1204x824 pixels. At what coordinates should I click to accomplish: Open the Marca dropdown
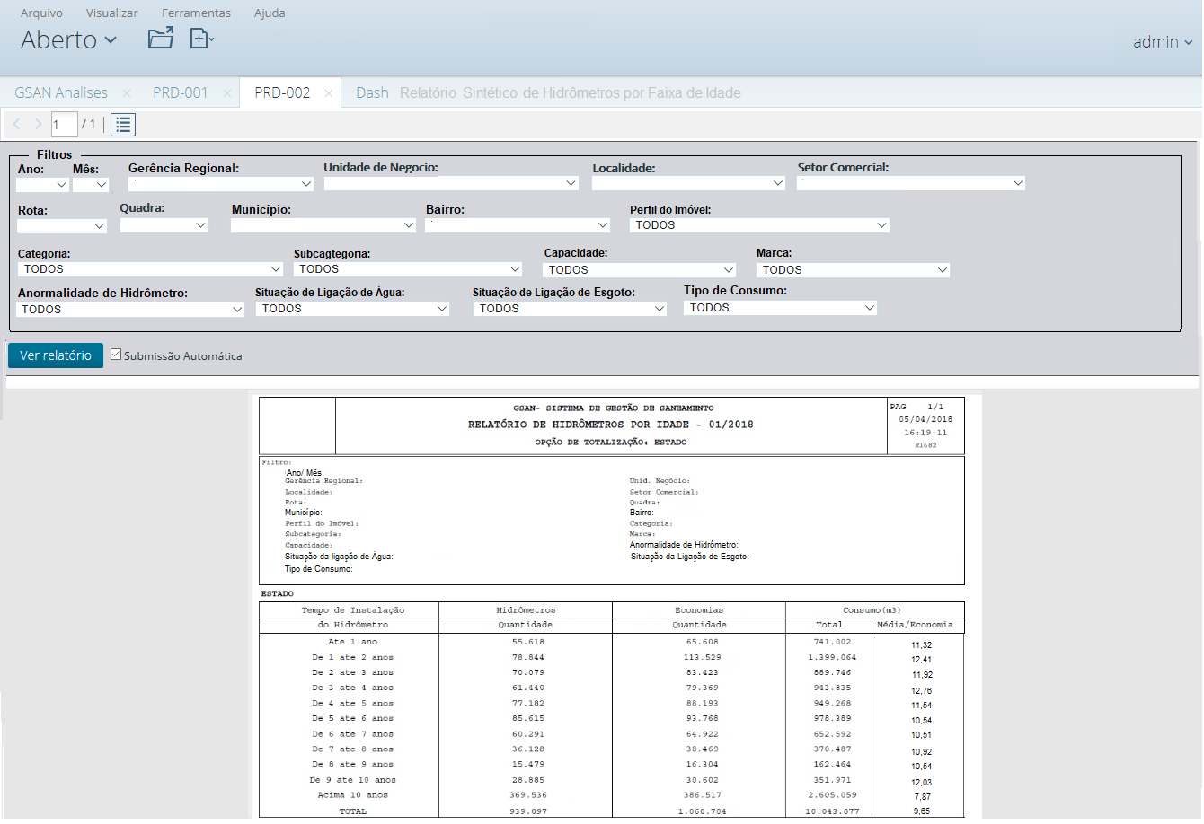(853, 268)
